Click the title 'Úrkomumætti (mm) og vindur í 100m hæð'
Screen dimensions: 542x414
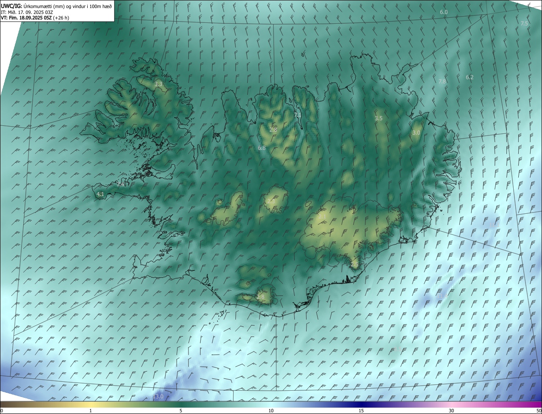68,6
